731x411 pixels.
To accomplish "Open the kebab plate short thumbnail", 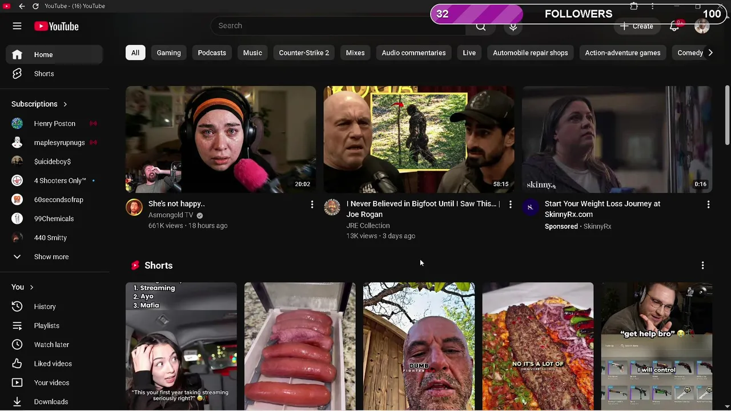I will (x=537, y=346).
